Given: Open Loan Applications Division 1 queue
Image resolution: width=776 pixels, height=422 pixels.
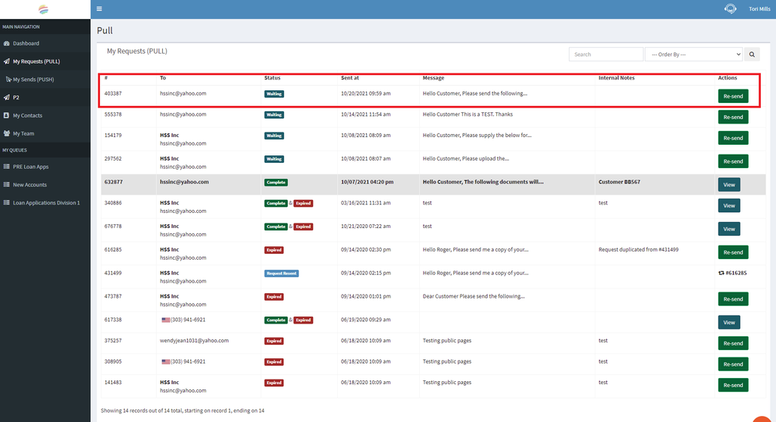Looking at the screenshot, I should coord(45,203).
